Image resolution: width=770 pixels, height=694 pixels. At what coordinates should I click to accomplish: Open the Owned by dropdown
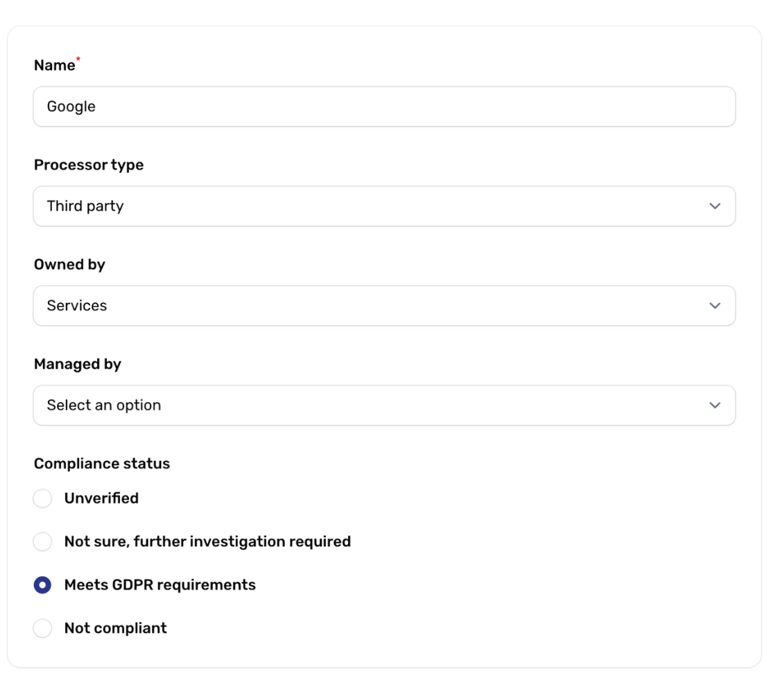384,306
